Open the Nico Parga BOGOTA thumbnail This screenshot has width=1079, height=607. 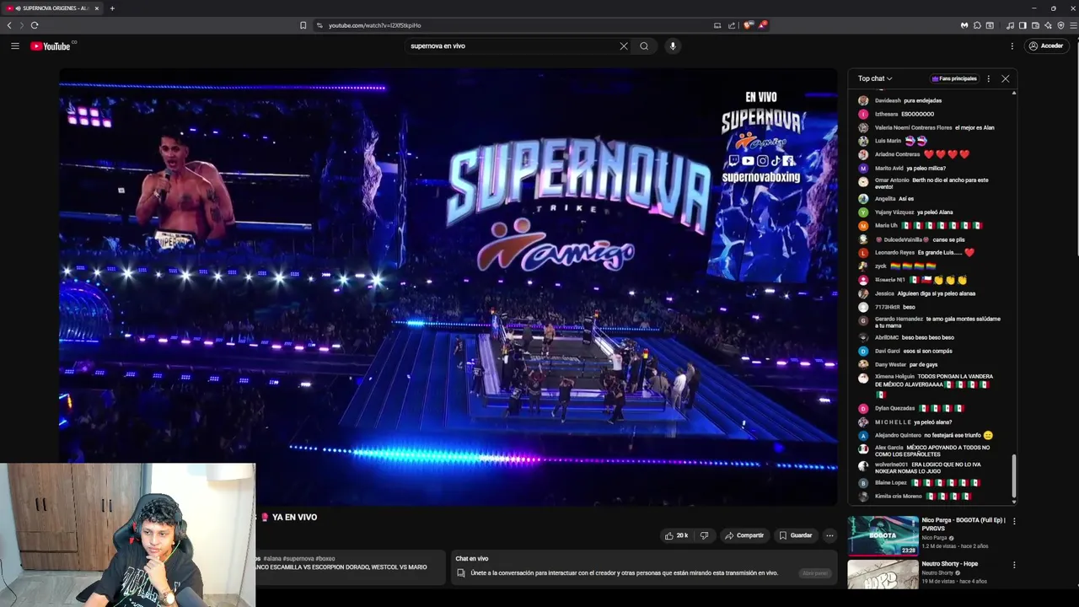click(883, 535)
